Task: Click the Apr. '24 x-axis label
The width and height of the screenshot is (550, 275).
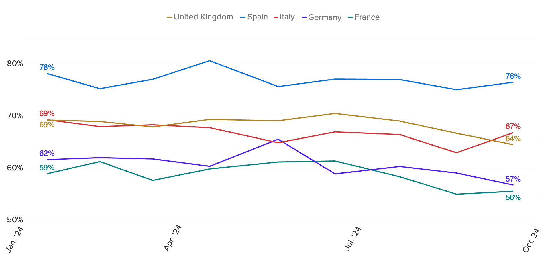Action: tap(173, 238)
